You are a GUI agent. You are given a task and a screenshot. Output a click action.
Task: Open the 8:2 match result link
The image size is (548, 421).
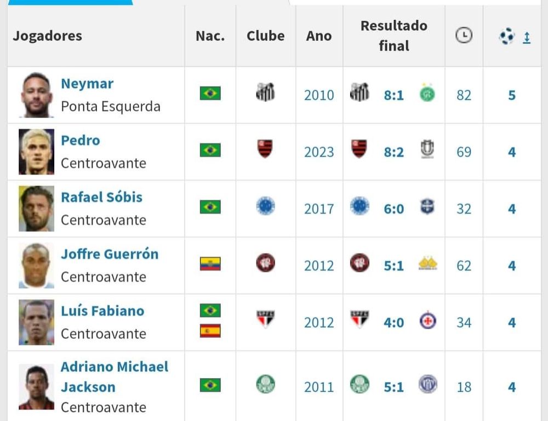pos(394,152)
